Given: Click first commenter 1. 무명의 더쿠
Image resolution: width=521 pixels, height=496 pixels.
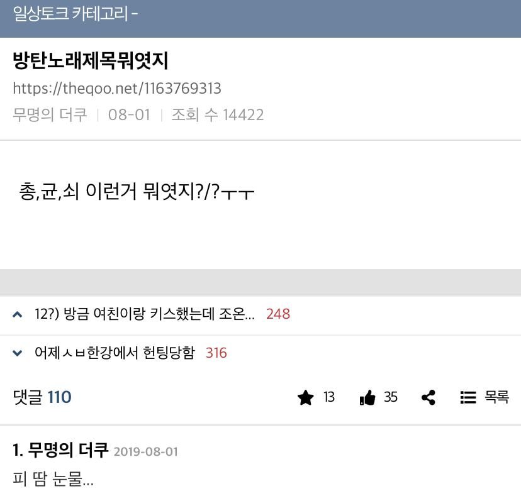Looking at the screenshot, I should [60, 450].
